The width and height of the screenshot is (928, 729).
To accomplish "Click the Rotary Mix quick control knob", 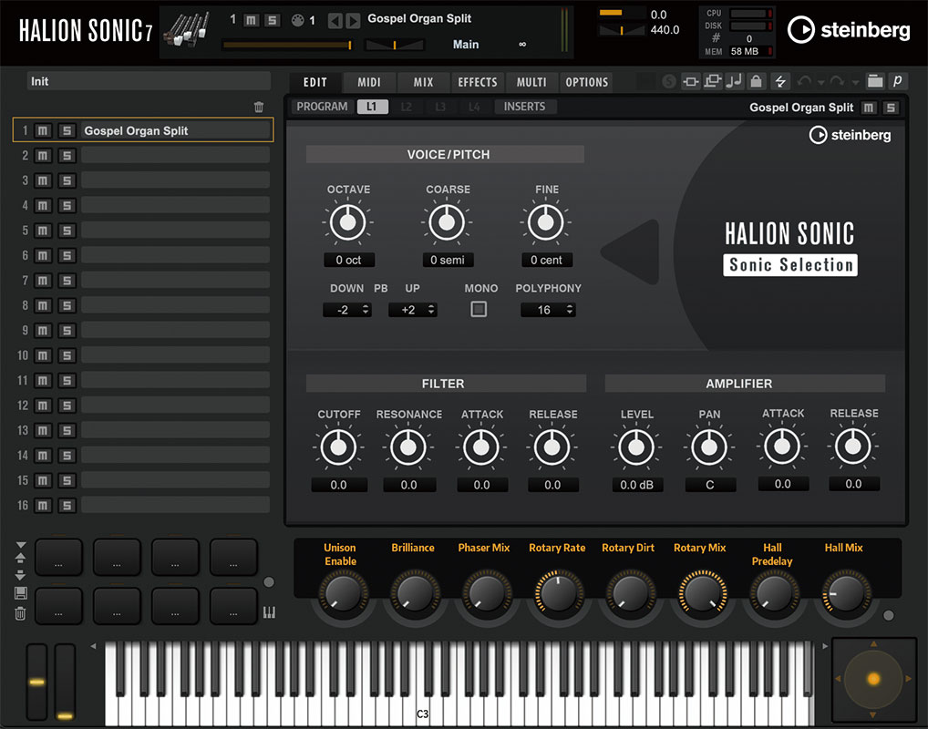I will click(x=703, y=593).
